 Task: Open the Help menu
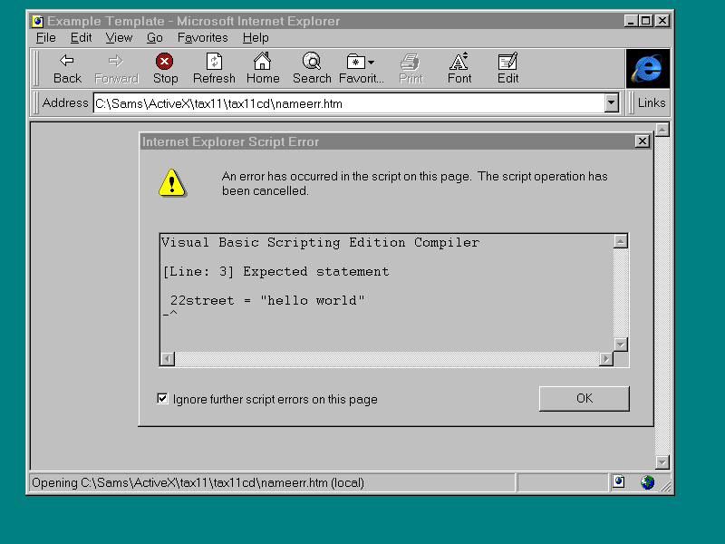256,37
